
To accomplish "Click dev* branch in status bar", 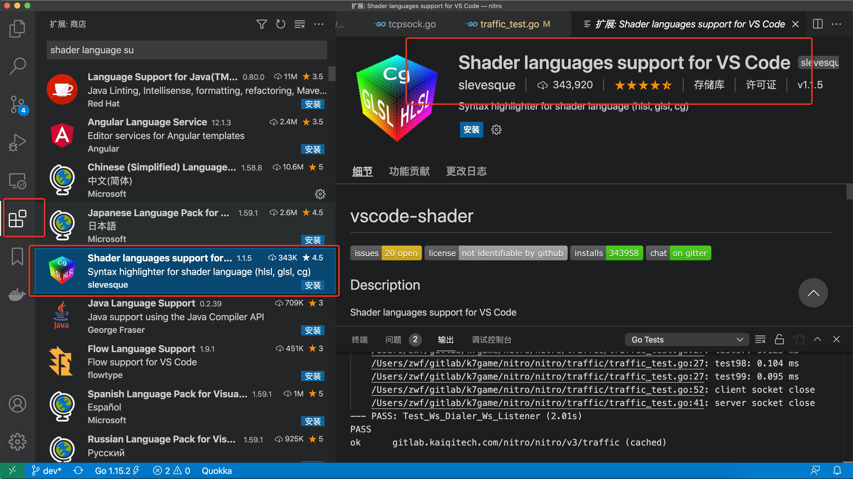I will click(x=47, y=471).
